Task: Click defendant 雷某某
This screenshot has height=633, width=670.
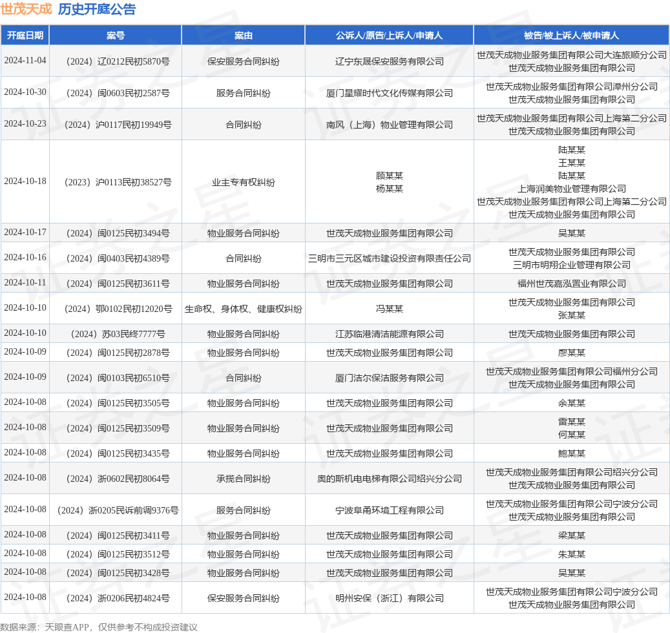Action: (572, 422)
